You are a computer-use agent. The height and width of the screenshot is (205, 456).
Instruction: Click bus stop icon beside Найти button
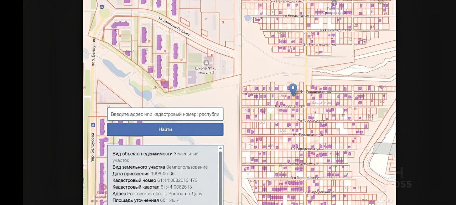pyautogui.click(x=94, y=125)
